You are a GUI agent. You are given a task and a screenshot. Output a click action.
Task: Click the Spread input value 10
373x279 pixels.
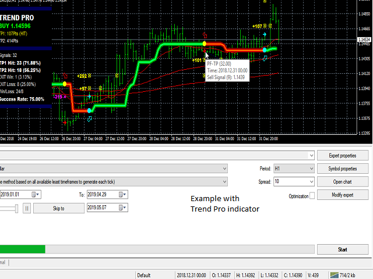[x=291, y=181]
